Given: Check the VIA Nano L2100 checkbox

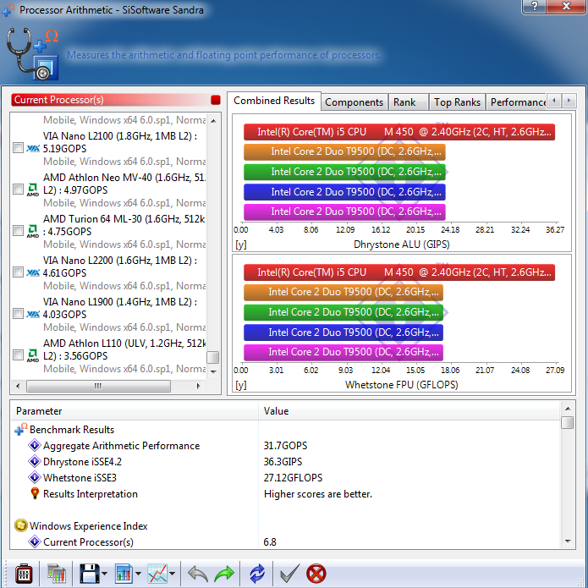Looking at the screenshot, I should click(x=18, y=148).
